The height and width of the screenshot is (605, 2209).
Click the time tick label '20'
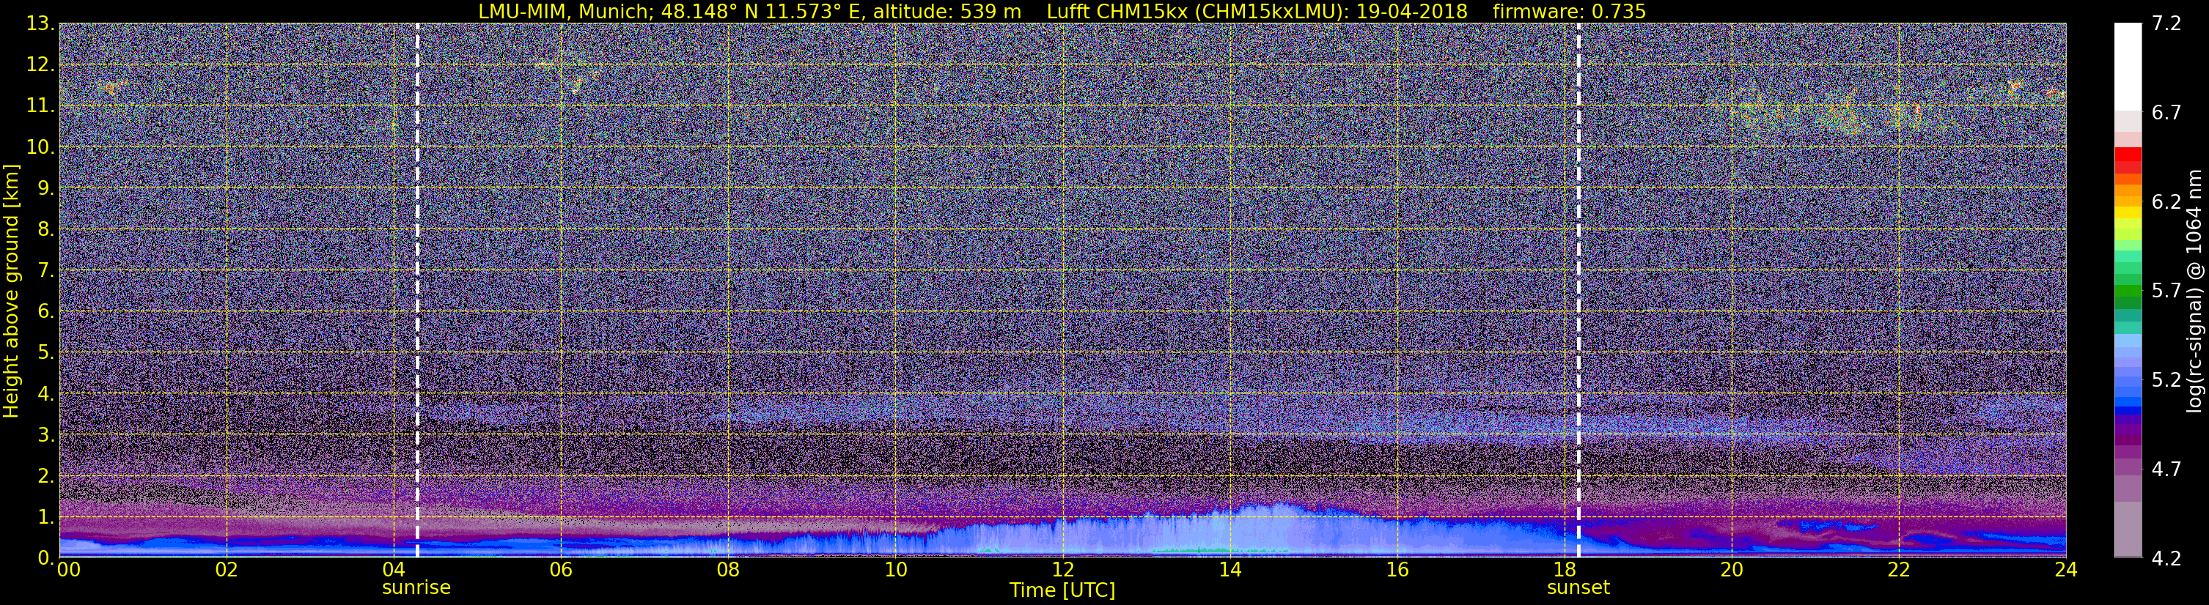1732,570
